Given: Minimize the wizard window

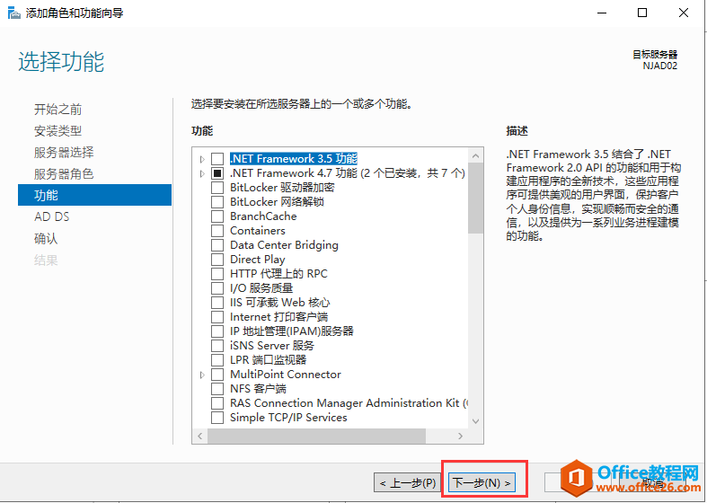Looking at the screenshot, I should 602,13.
